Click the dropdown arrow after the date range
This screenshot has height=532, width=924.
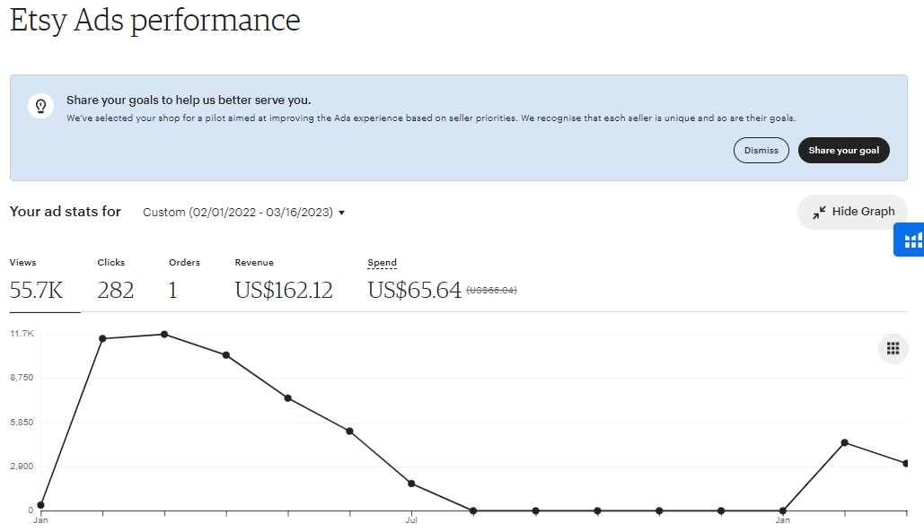pos(342,214)
